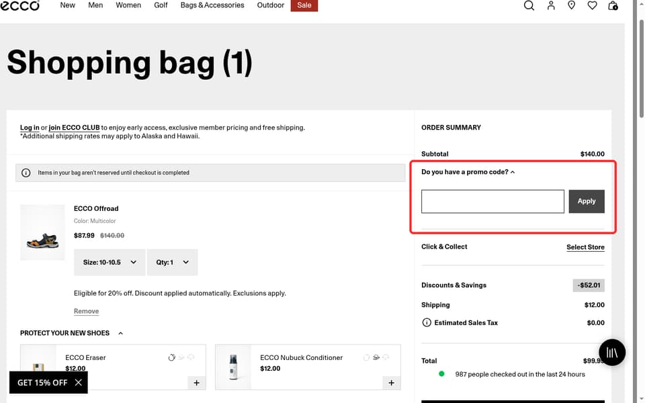Open the Men menu

pos(95,5)
